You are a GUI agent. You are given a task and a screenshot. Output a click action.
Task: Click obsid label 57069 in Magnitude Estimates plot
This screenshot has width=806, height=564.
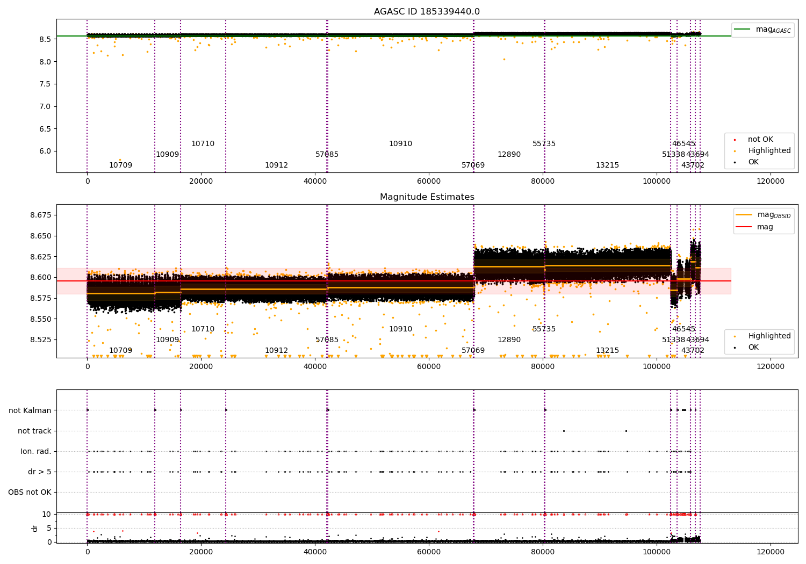click(x=473, y=351)
